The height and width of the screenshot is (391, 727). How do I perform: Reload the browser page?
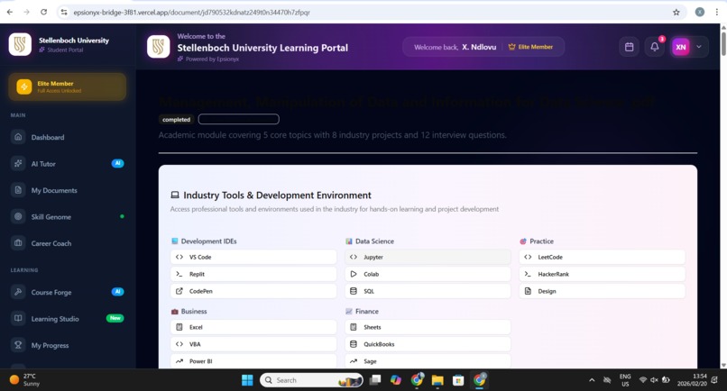43,12
